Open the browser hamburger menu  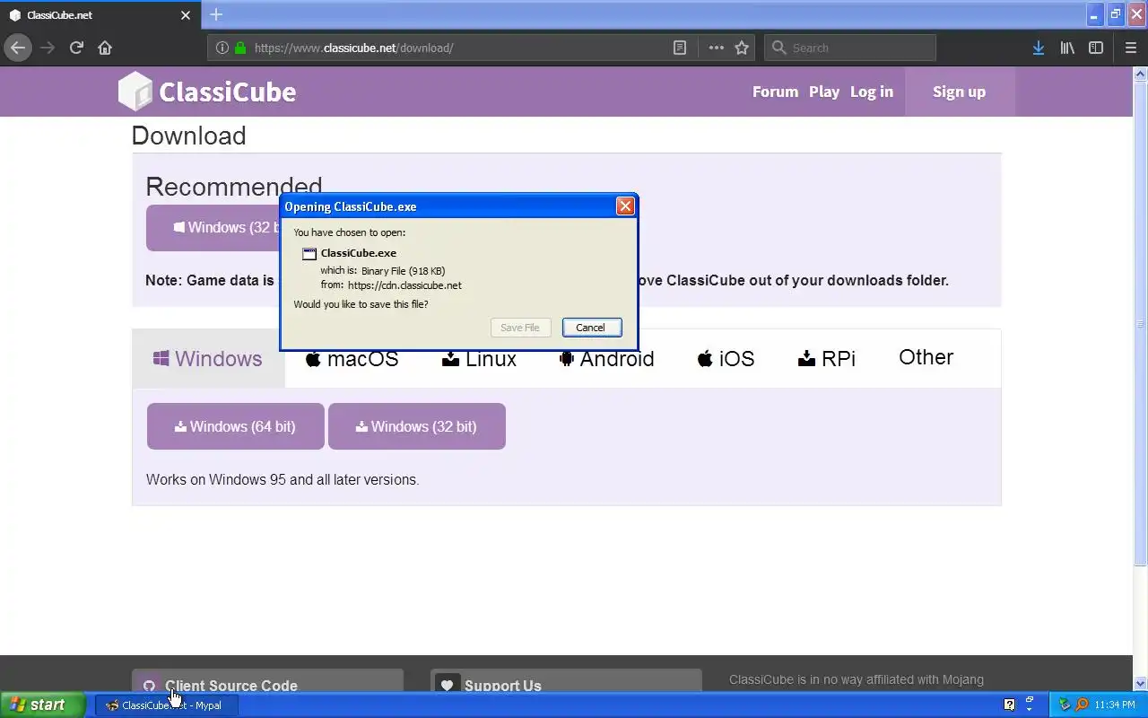tap(1131, 48)
